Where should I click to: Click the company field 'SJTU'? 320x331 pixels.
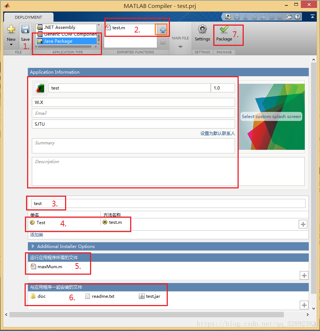(133, 124)
